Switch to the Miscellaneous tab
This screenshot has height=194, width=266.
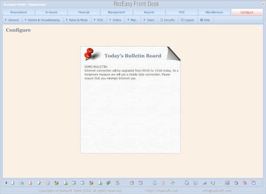[x=214, y=12]
